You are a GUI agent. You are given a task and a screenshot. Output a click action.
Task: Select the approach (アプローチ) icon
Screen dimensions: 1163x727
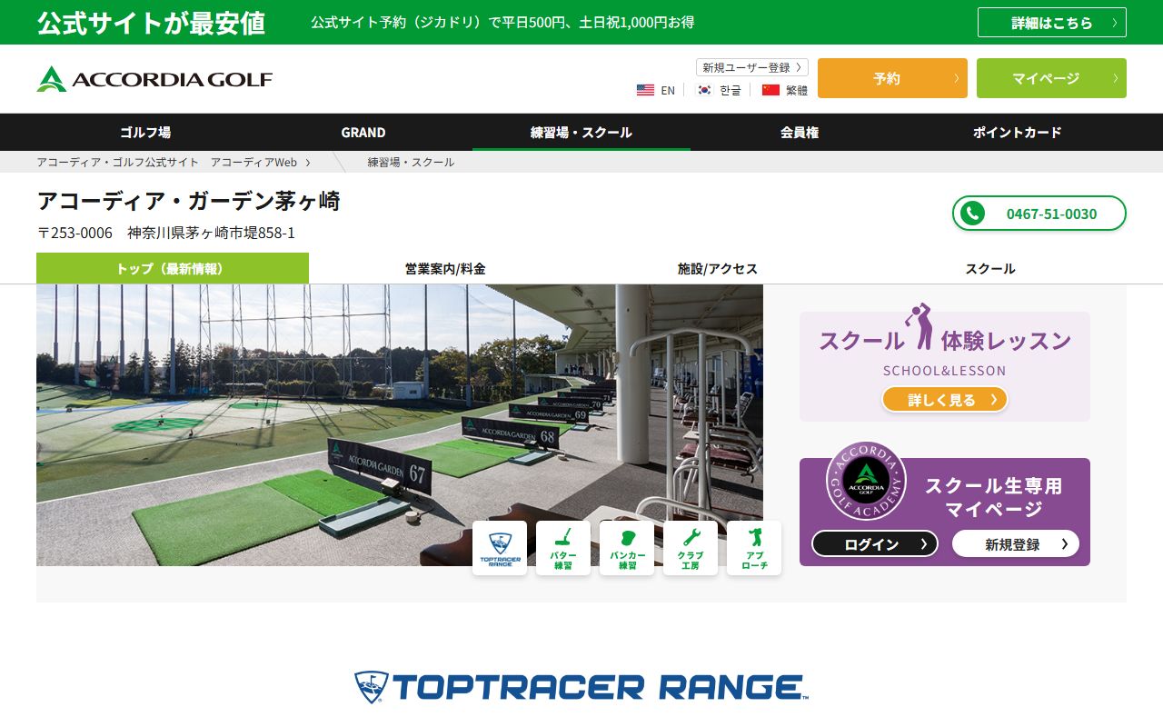click(754, 548)
